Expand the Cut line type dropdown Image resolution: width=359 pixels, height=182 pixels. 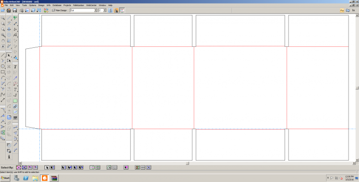click(96, 10)
